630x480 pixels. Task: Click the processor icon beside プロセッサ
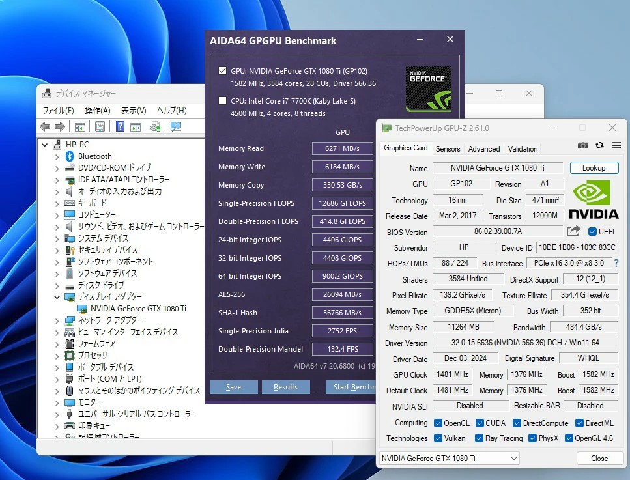[70, 356]
